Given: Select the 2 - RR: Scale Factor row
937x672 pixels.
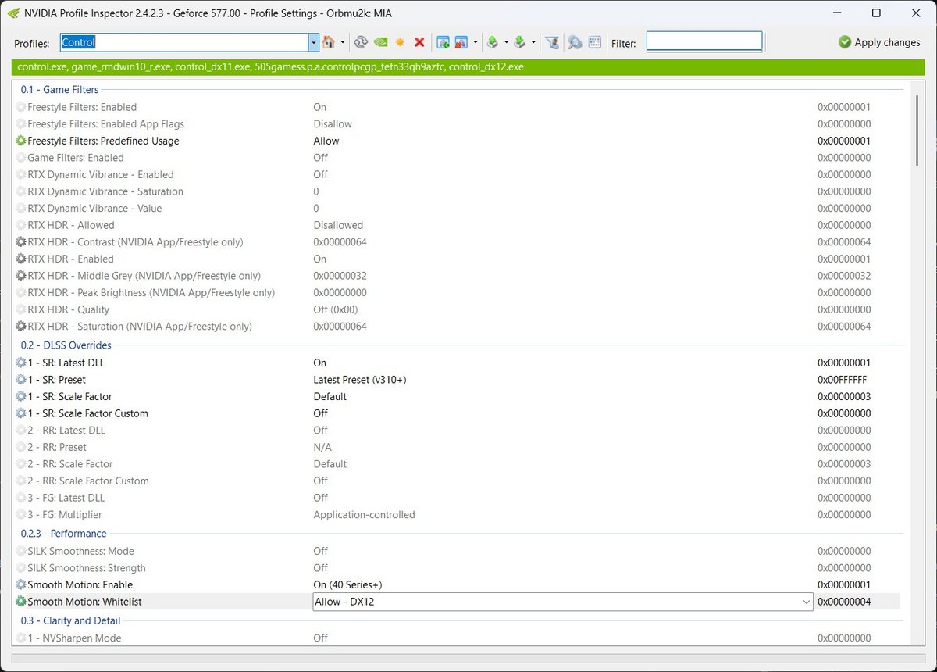Looking at the screenshot, I should tap(458, 464).
